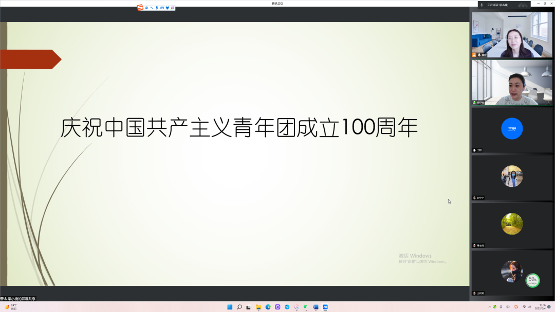Open weather widget showing 24°C

tap(11, 307)
